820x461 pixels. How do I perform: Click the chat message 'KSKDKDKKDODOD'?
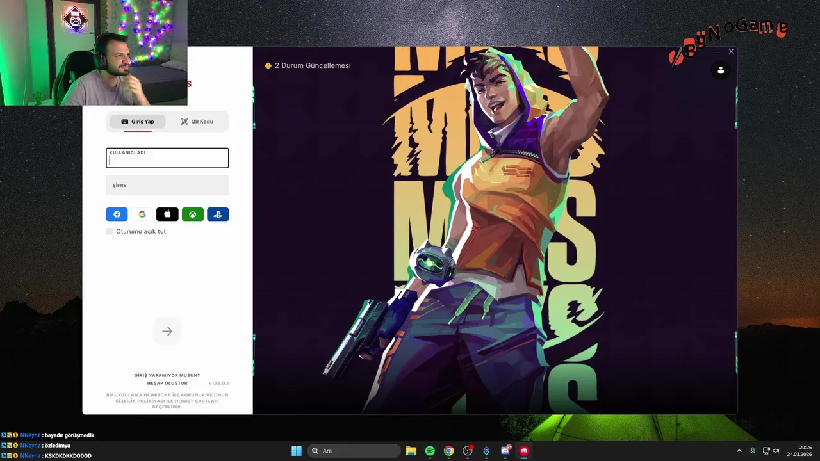click(68, 456)
